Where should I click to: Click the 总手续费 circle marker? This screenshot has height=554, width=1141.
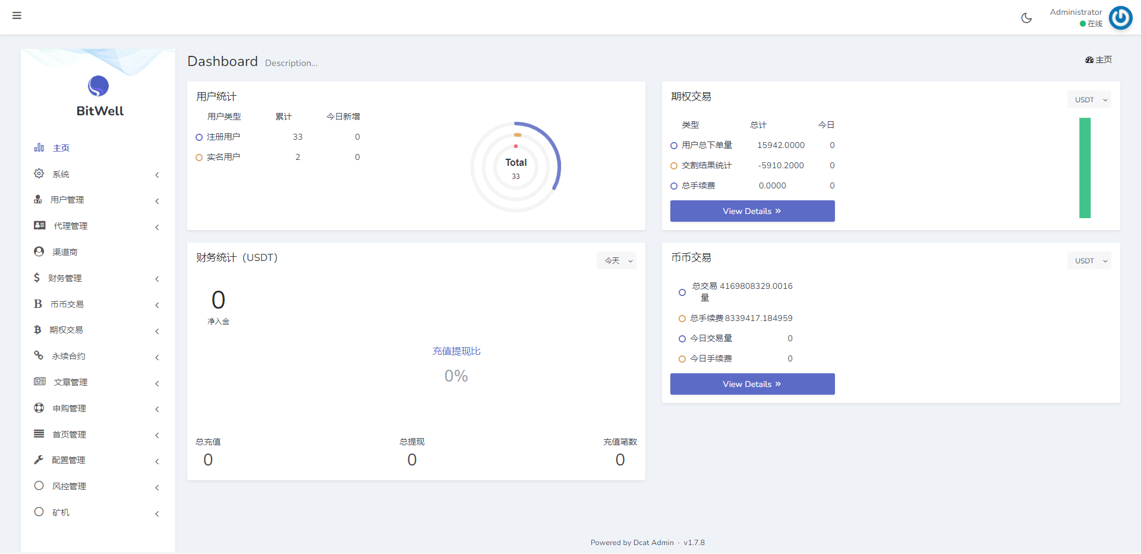(673, 185)
